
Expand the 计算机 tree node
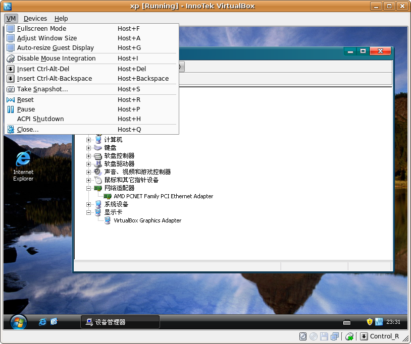(88, 140)
